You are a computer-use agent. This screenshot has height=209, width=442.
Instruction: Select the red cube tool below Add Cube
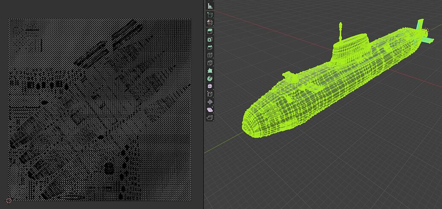click(x=210, y=22)
